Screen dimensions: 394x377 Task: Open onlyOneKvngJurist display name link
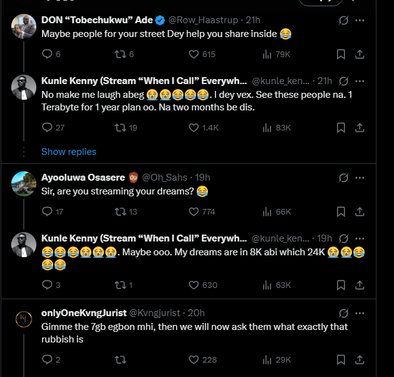[x=83, y=313]
